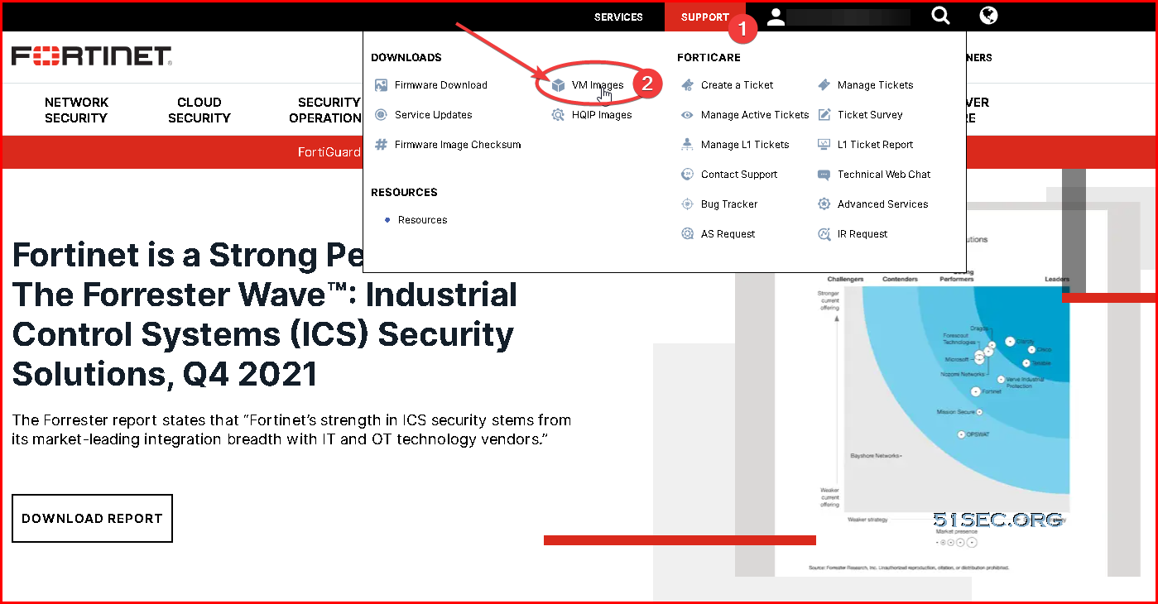The height and width of the screenshot is (604, 1158).
Task: Open the SUPPORT top menu
Action: click(705, 17)
